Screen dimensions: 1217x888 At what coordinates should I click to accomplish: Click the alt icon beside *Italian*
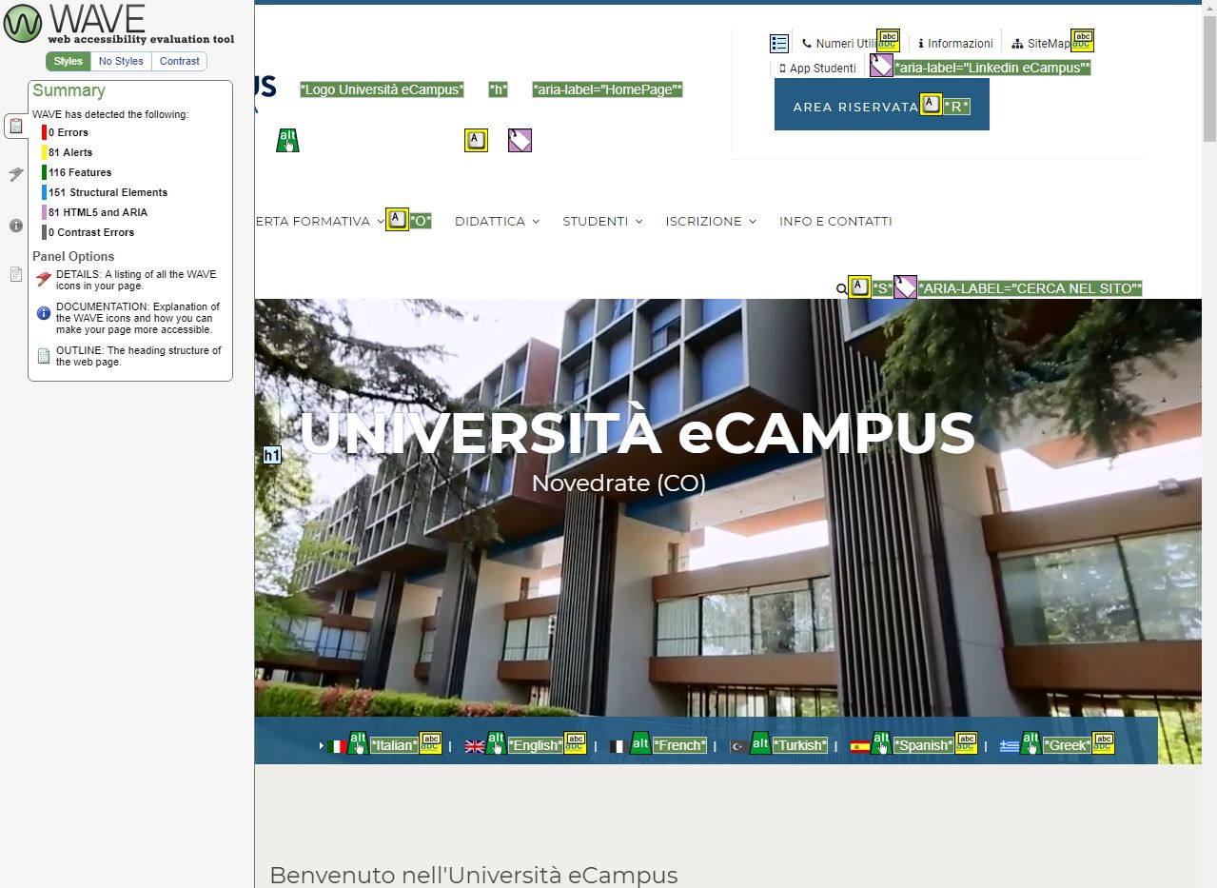click(358, 743)
